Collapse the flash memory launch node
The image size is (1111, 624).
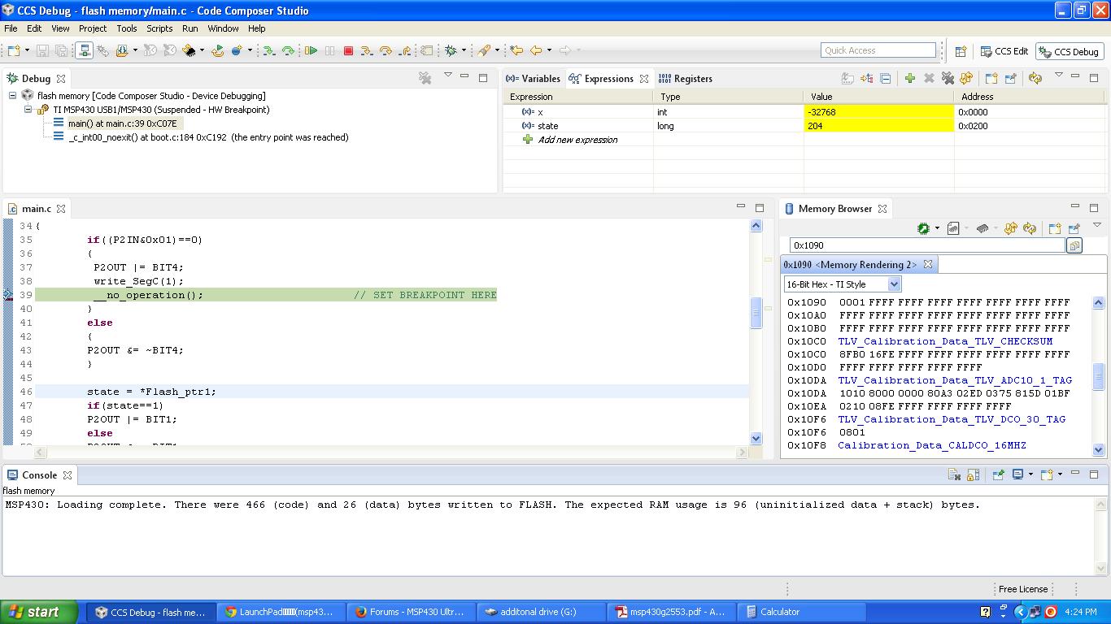click(x=13, y=96)
